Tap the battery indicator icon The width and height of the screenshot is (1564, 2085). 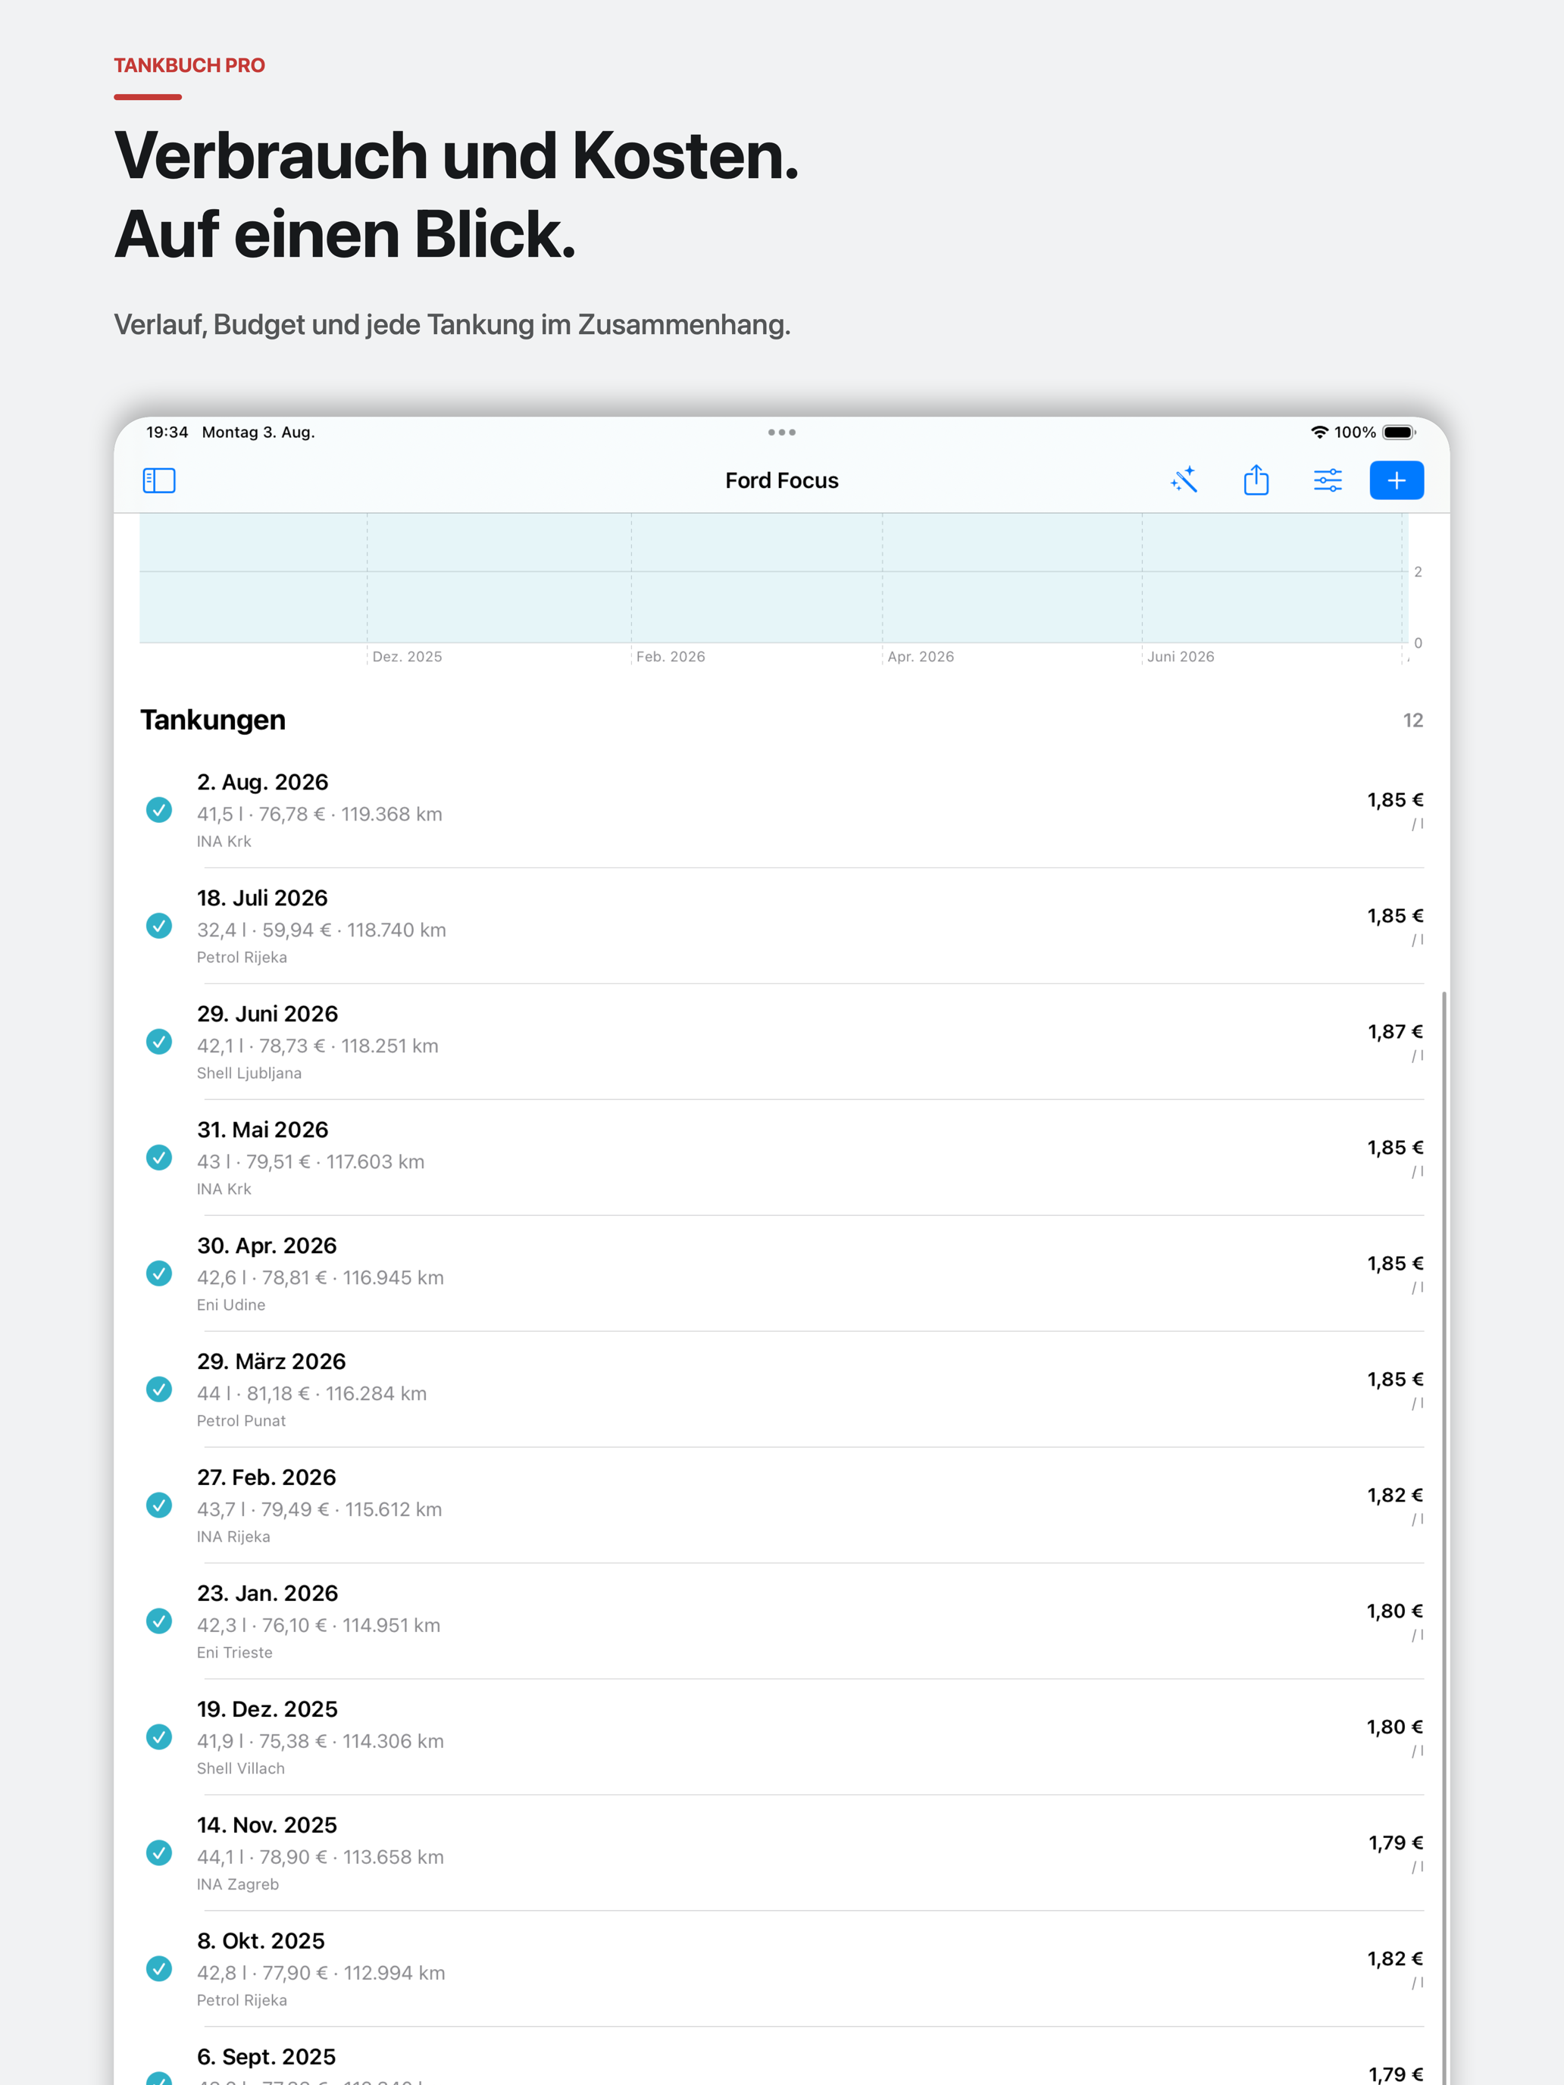(1399, 433)
